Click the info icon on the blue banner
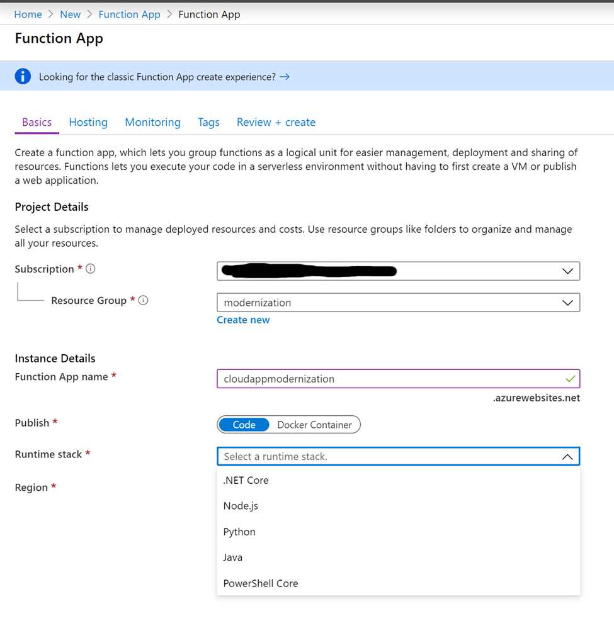This screenshot has height=621, width=614. tap(22, 76)
